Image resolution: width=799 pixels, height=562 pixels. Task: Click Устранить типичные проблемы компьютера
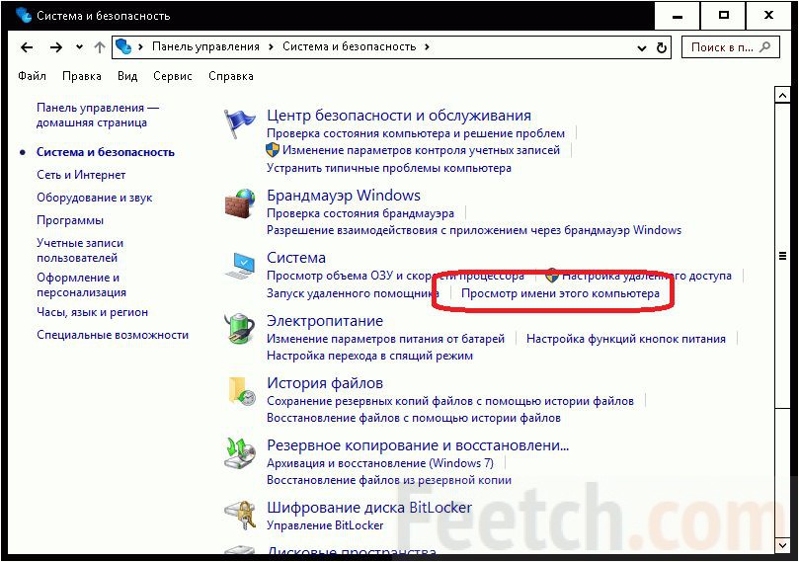(x=389, y=168)
